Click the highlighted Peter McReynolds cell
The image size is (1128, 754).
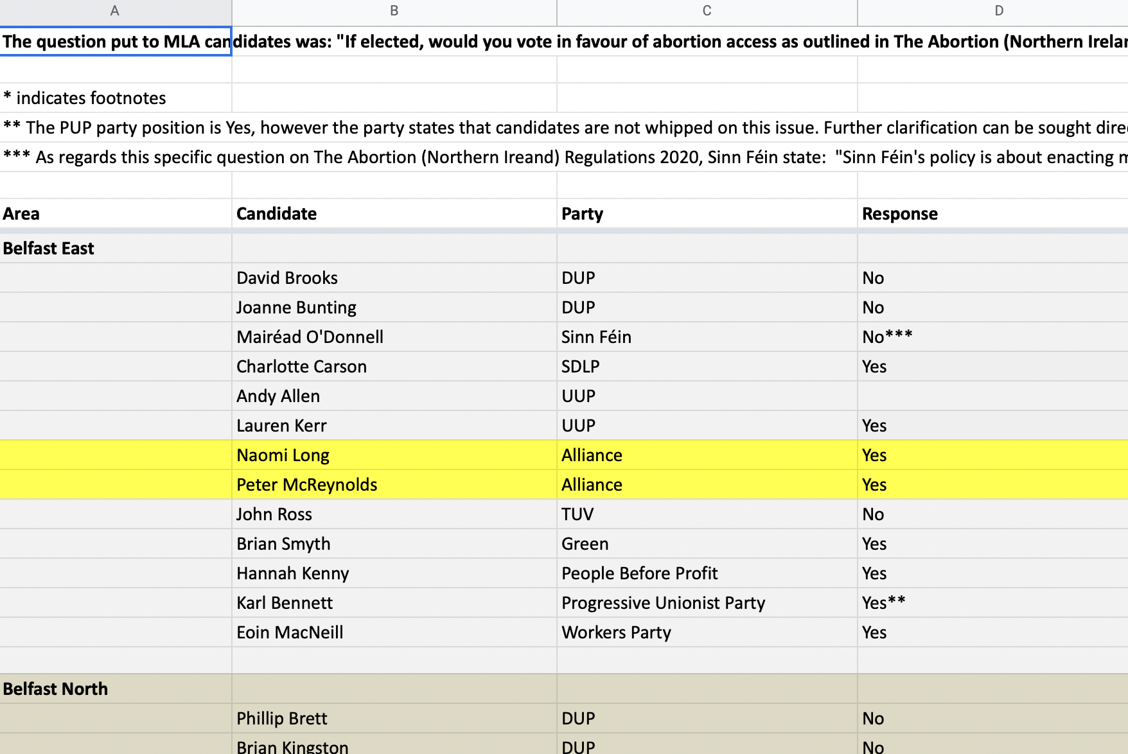click(x=394, y=484)
